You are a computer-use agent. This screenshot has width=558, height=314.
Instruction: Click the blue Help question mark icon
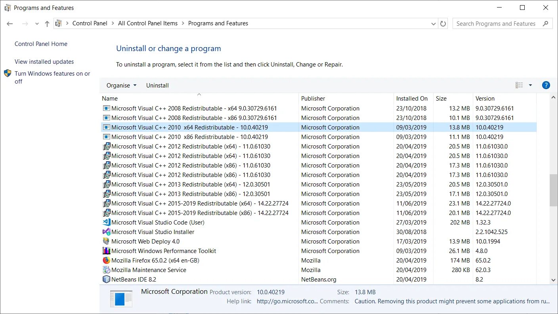point(546,85)
